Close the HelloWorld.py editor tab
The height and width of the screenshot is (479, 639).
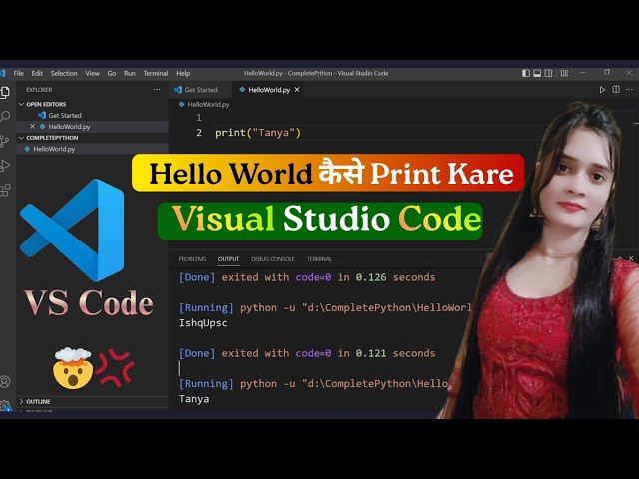coord(297,90)
